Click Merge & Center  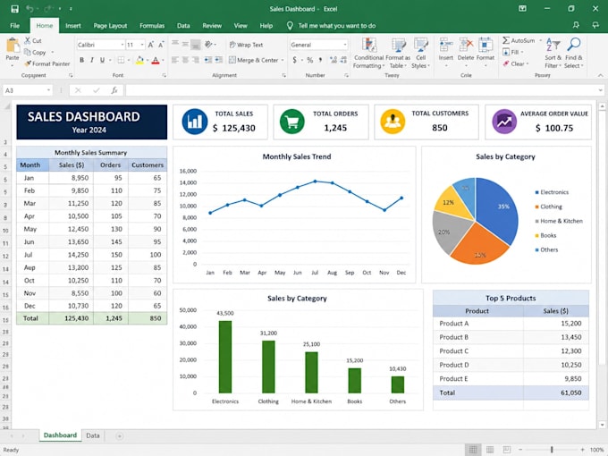click(x=254, y=60)
